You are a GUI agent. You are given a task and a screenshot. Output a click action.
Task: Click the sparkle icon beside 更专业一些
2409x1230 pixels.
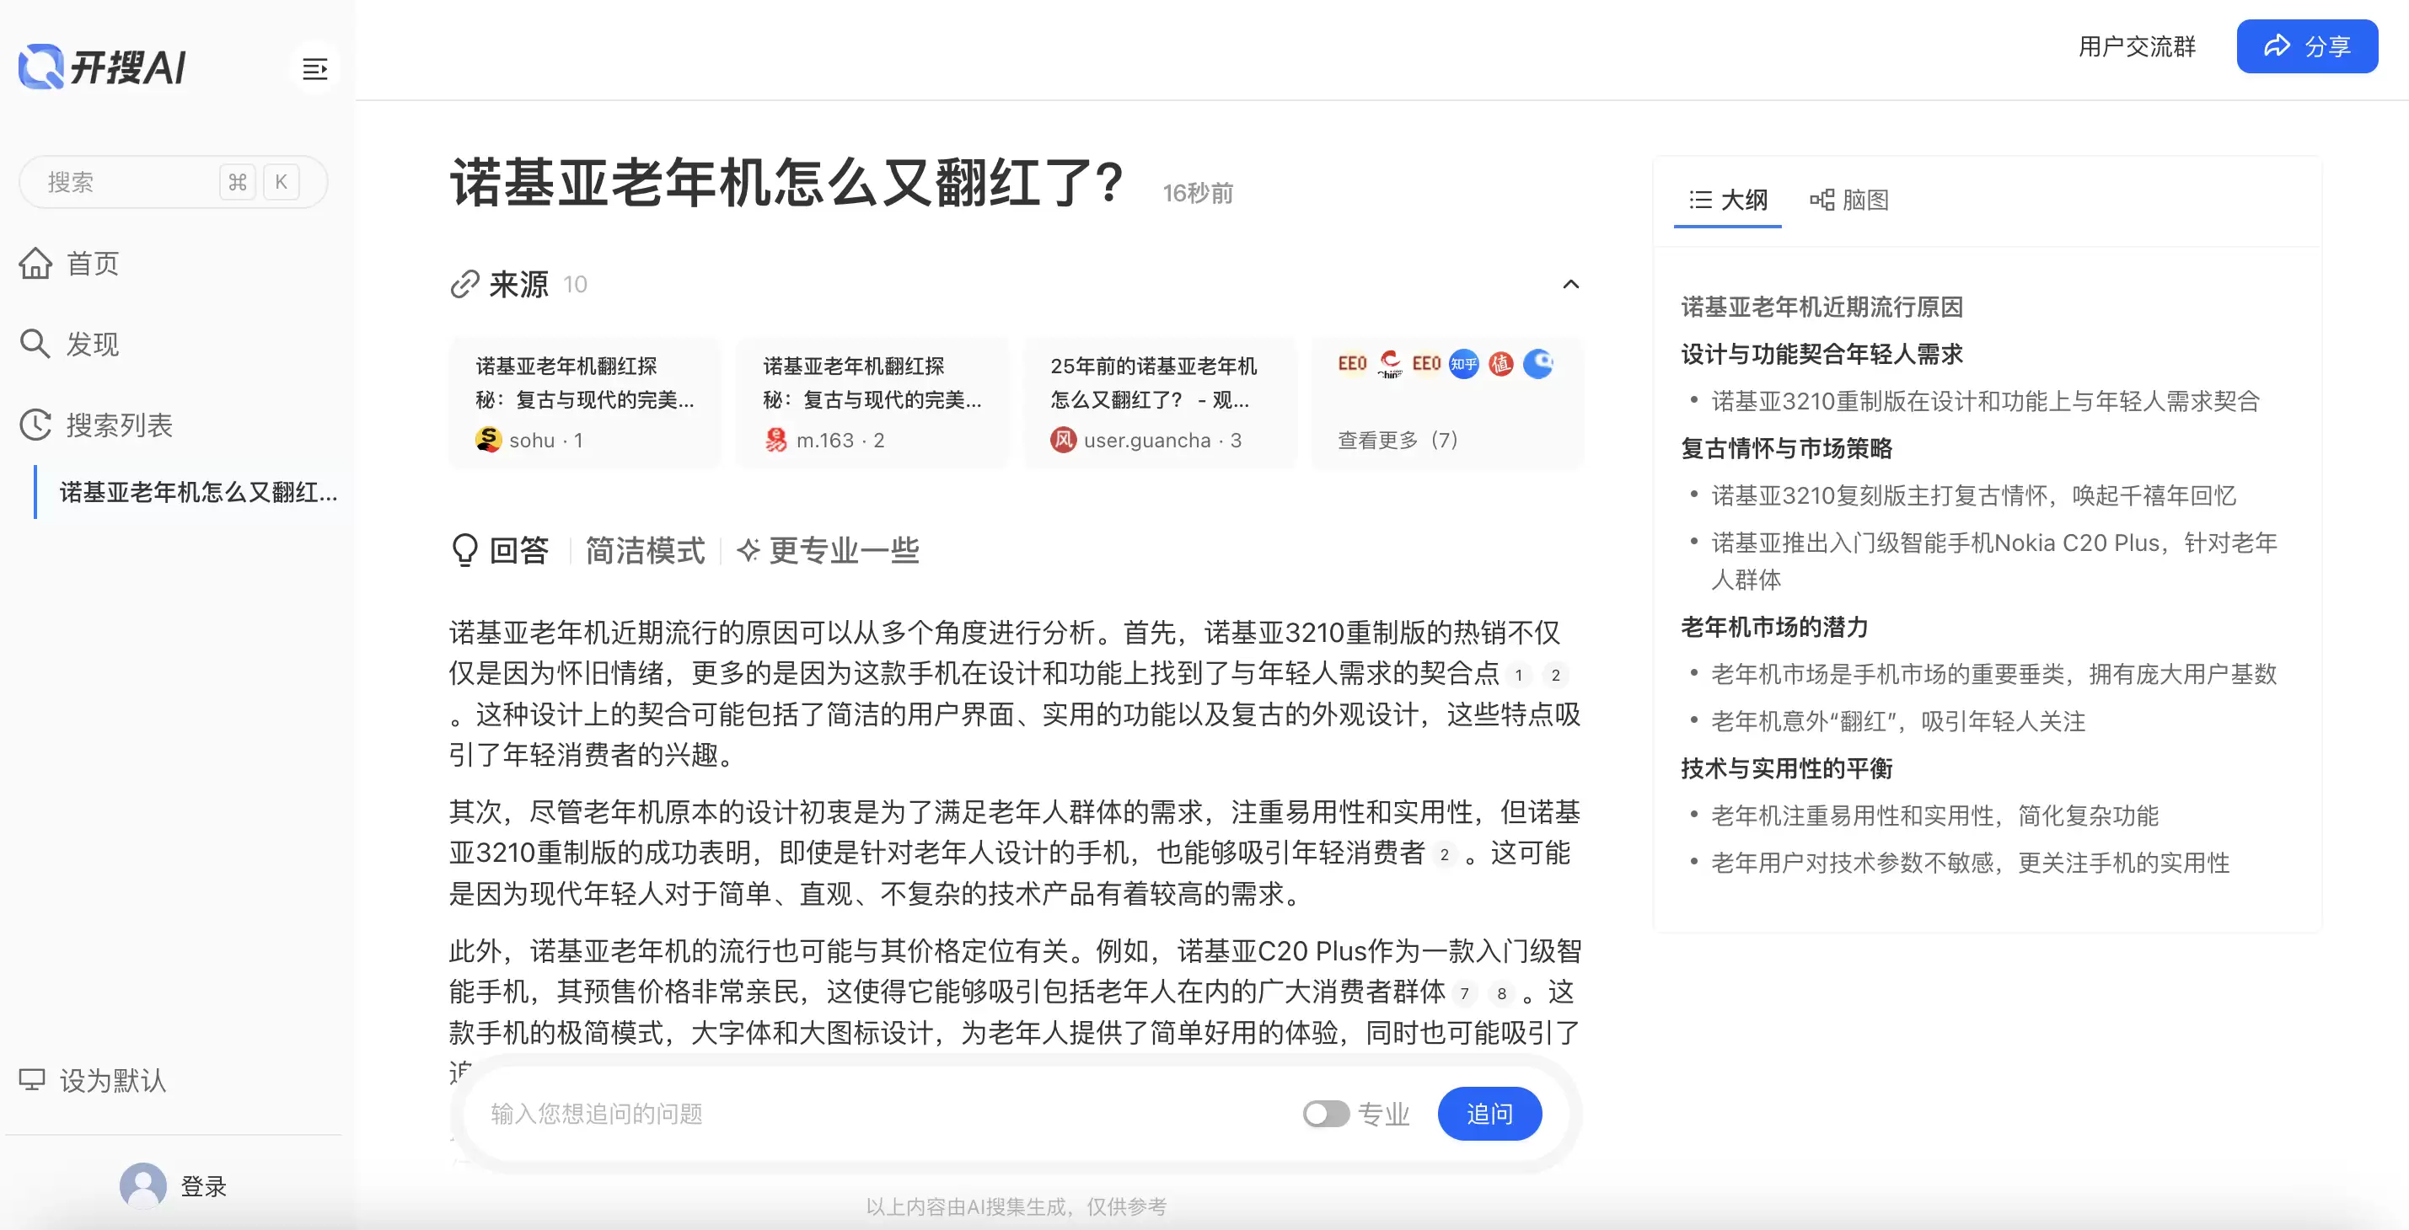click(748, 550)
